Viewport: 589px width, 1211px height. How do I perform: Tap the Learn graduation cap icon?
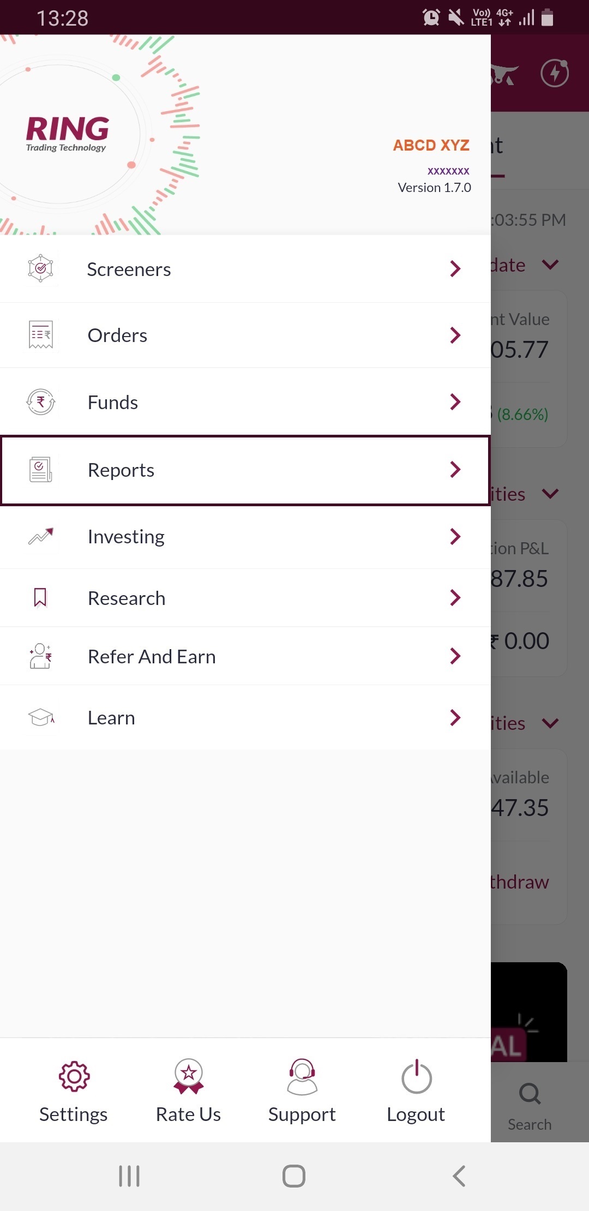click(41, 717)
